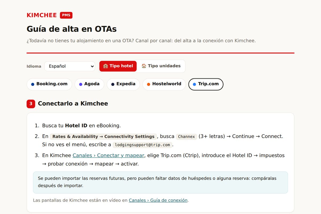Viewport: 321px width, 214px height.
Task: Click the lodgingsupport@trip.com email code
Action: coord(142,145)
